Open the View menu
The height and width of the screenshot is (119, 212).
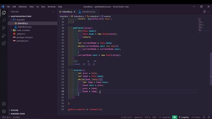tap(31, 7)
